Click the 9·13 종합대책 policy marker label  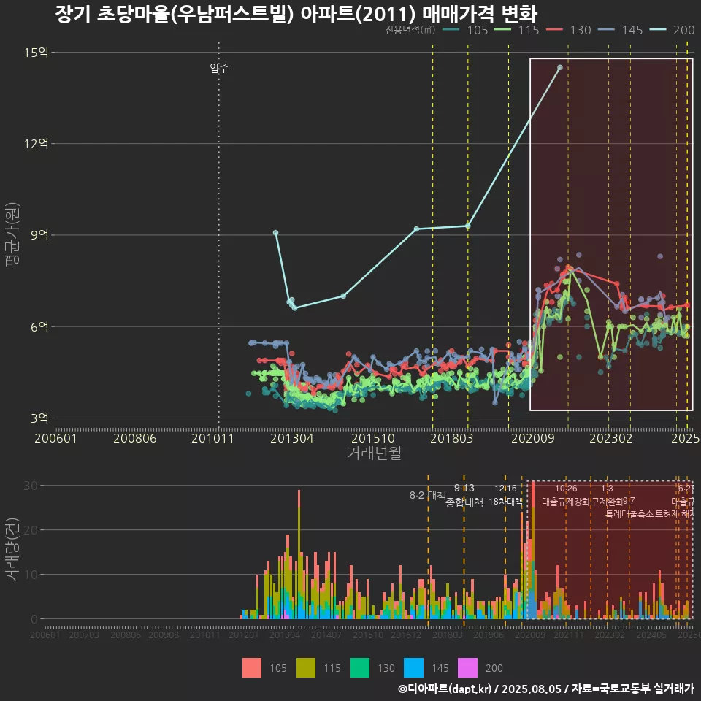coord(464,495)
